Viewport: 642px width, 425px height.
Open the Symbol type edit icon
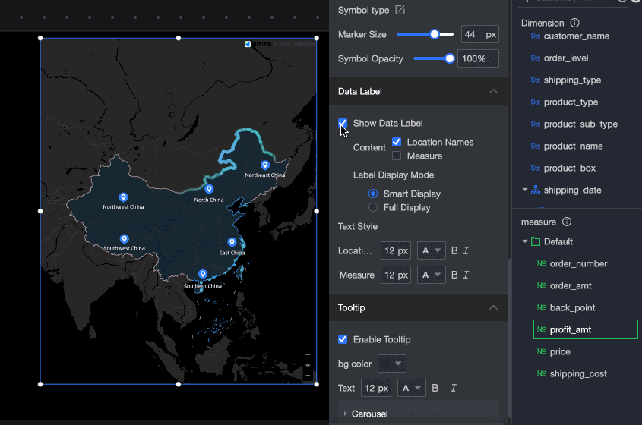400,10
